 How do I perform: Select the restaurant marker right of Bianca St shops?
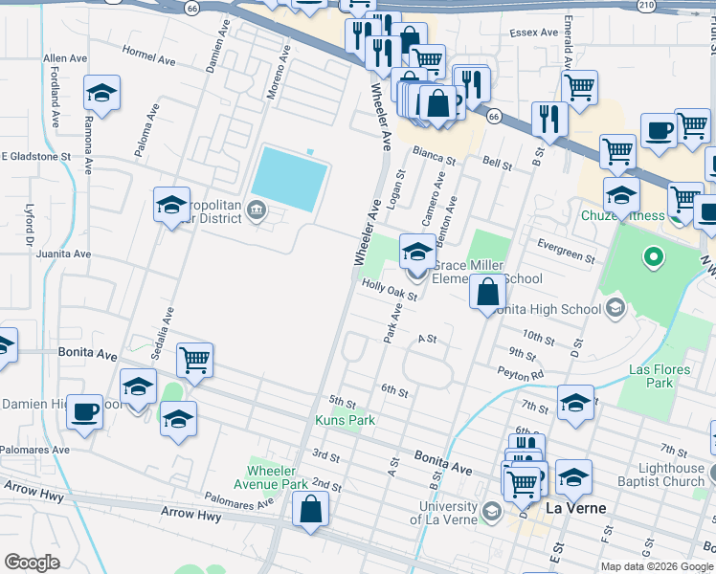473,86
